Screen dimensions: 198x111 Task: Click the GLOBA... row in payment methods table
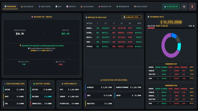coord(114,33)
